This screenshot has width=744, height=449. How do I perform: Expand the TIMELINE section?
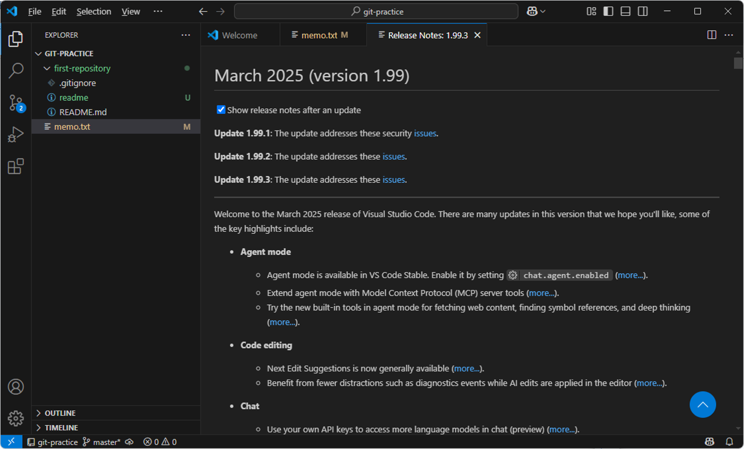(61, 427)
